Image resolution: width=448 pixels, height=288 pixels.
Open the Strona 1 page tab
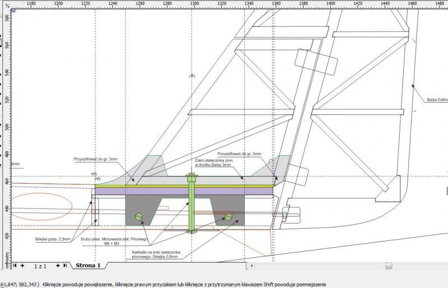coord(88,266)
